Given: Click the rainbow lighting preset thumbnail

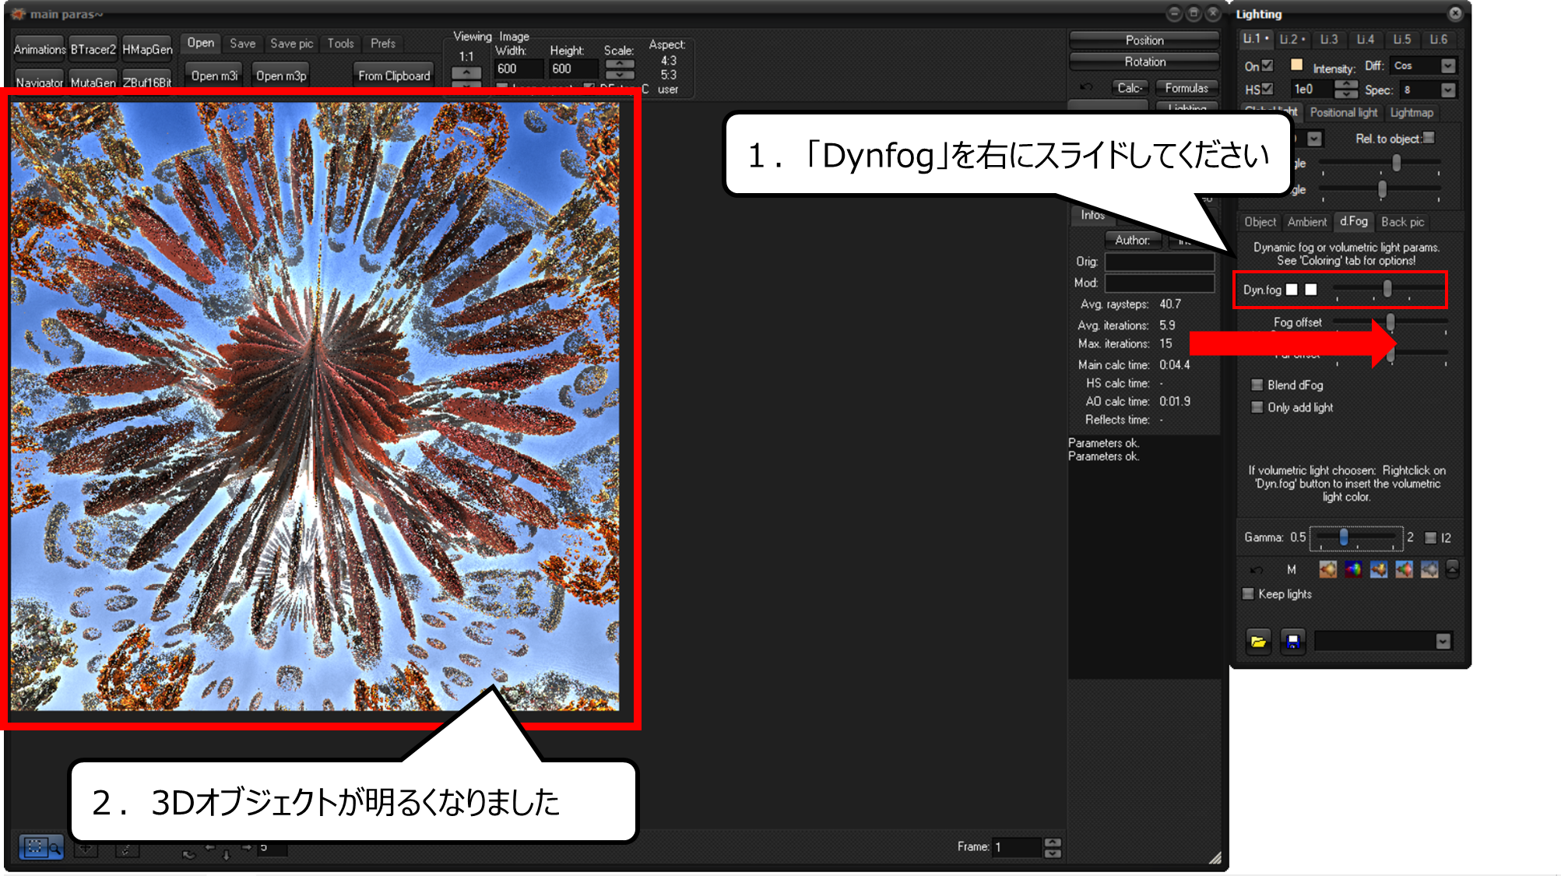Looking at the screenshot, I should pyautogui.click(x=1353, y=569).
